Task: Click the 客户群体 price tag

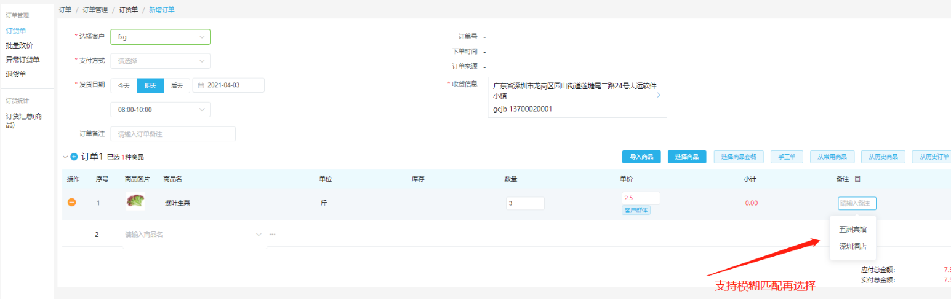Action: (636, 210)
